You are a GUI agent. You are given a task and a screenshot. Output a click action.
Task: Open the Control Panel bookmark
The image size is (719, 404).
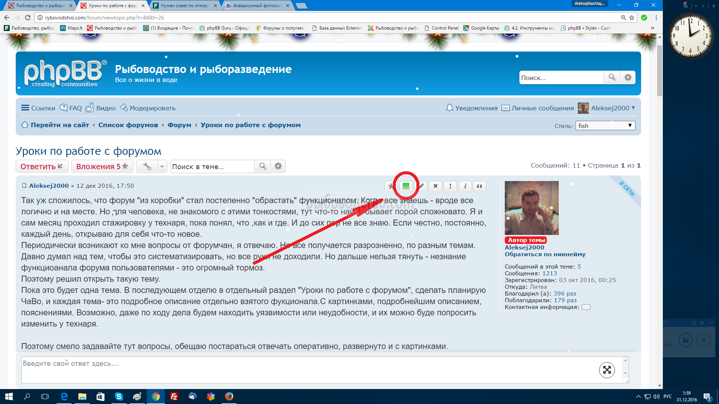(441, 28)
